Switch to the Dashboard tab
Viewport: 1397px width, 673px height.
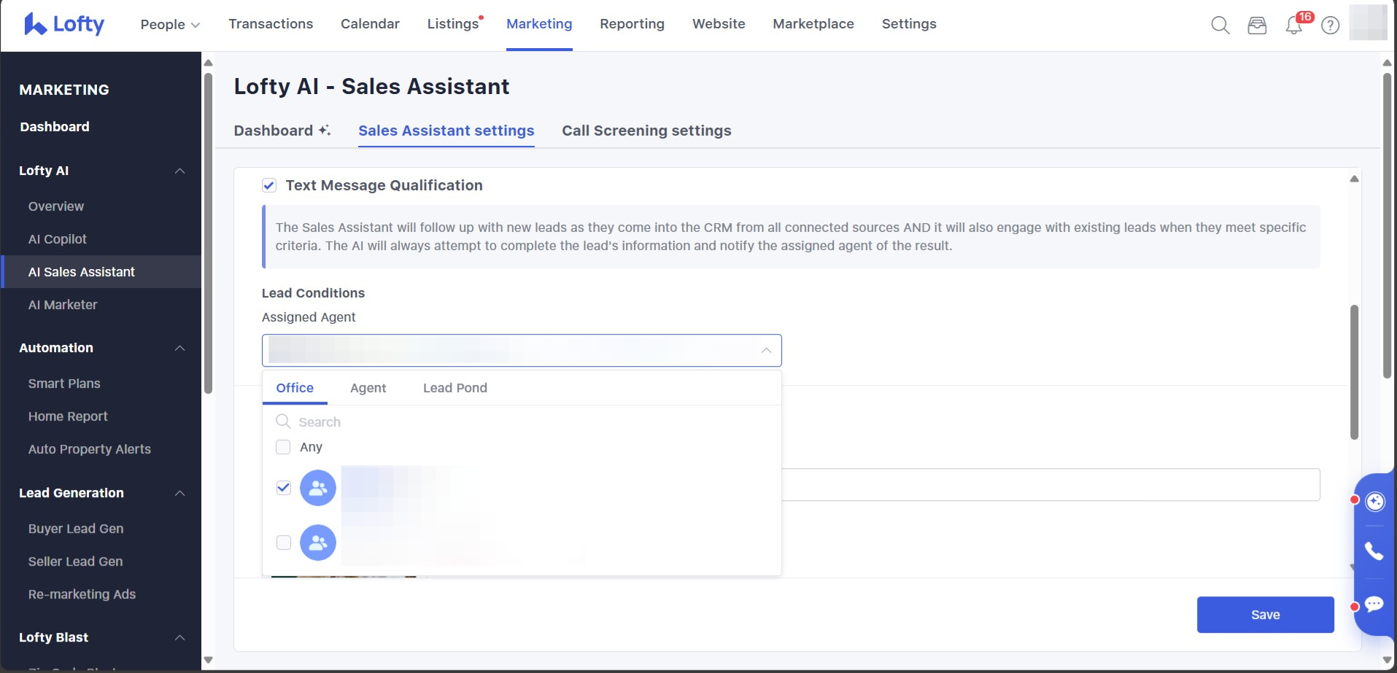[274, 131]
